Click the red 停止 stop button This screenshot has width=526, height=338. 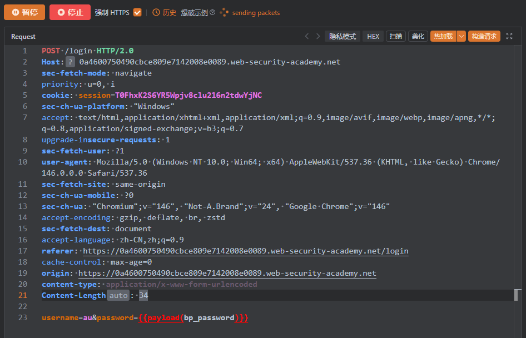(70, 12)
